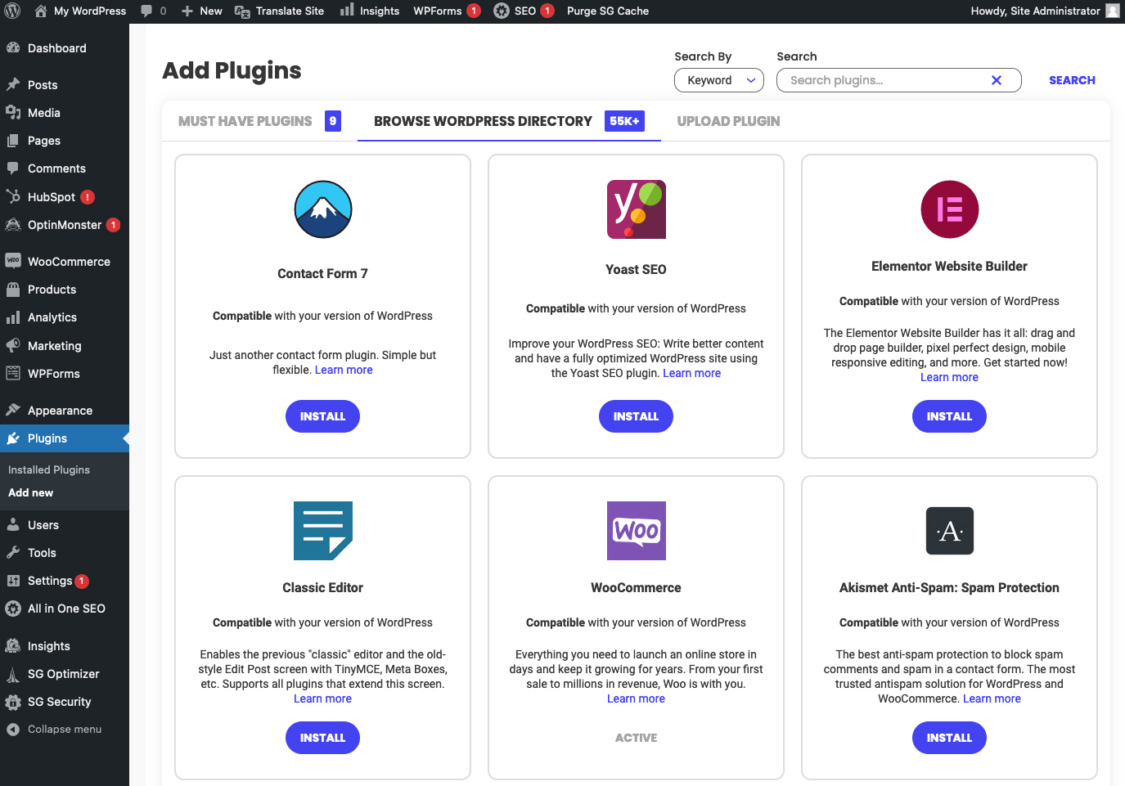Open the SG Optimizer sidebar icon
The image size is (1125, 786).
pos(13,674)
